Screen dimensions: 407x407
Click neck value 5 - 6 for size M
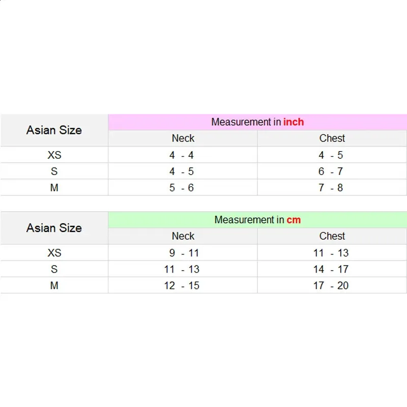click(x=182, y=188)
